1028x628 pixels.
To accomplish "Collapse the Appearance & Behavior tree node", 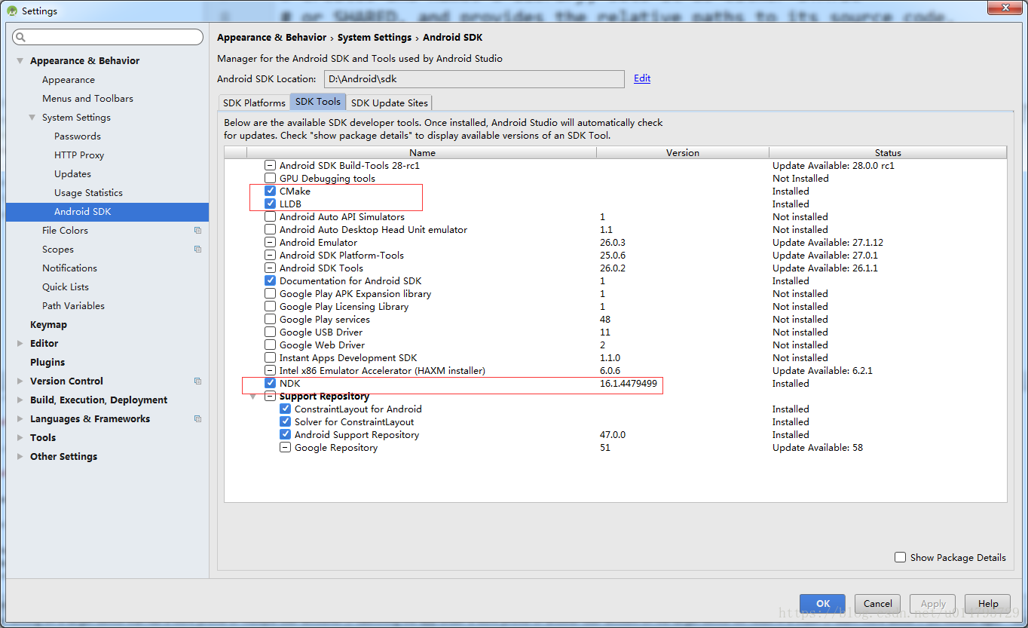I will coord(20,61).
